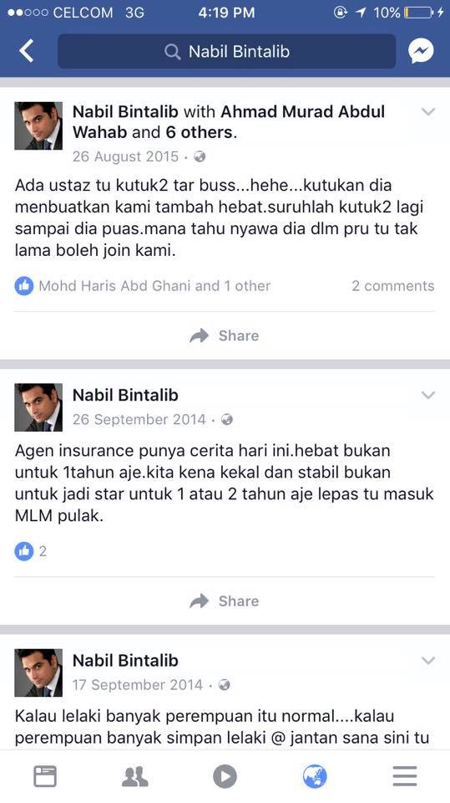Open the hamburger More menu
Image resolution: width=450 pixels, height=803 pixels.
coord(405,776)
